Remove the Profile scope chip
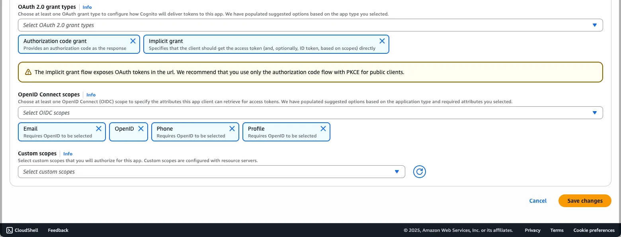 tap(323, 129)
